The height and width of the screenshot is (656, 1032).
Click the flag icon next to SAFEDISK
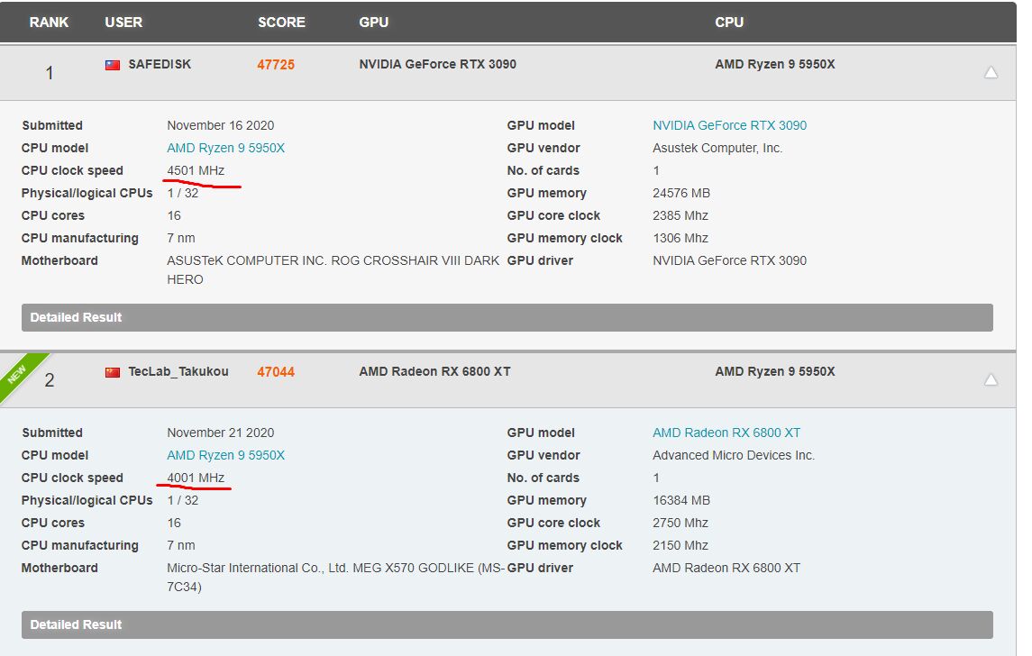click(x=113, y=65)
